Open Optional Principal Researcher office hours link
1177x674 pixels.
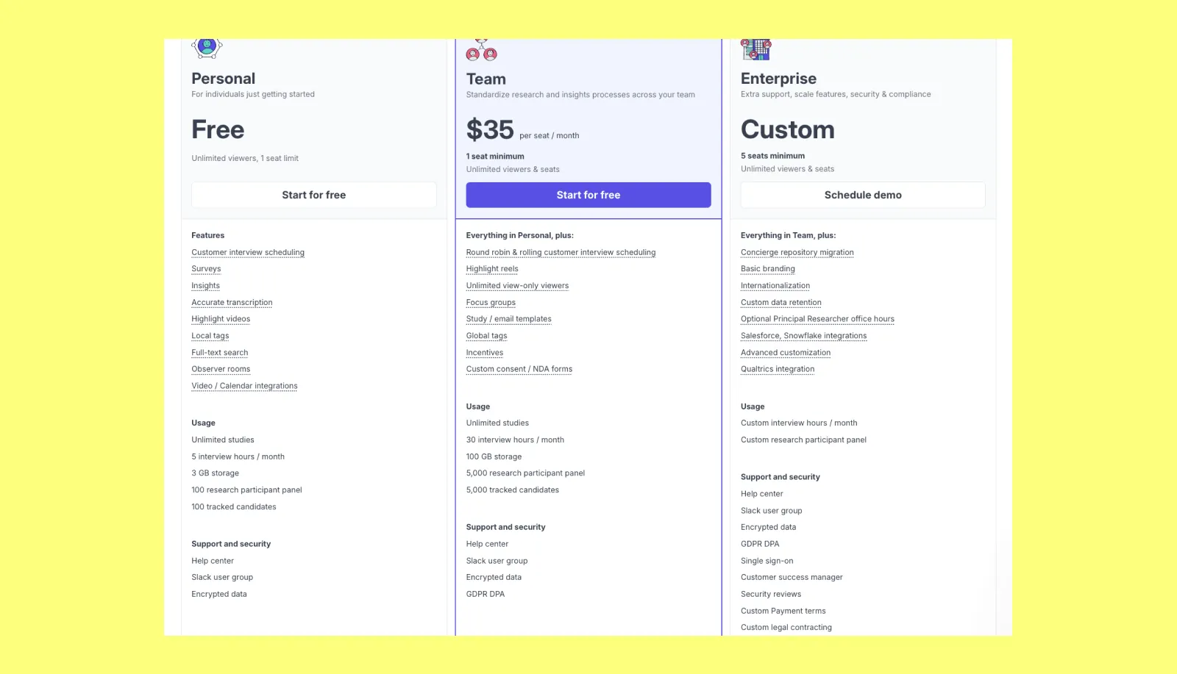pos(817,319)
